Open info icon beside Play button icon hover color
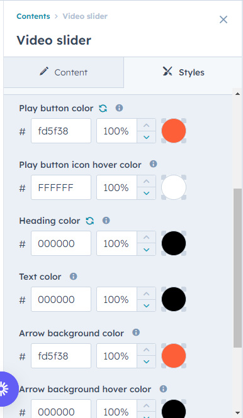243x418 pixels. coord(153,164)
